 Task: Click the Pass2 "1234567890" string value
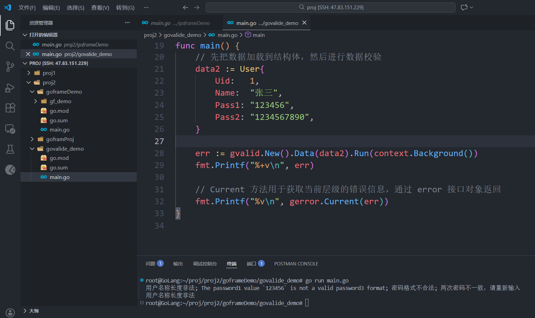tap(279, 117)
